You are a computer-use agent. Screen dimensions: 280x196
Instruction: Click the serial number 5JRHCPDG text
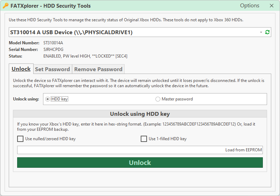(53, 50)
